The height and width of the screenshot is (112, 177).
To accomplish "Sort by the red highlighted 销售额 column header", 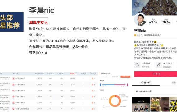I will [73, 74].
